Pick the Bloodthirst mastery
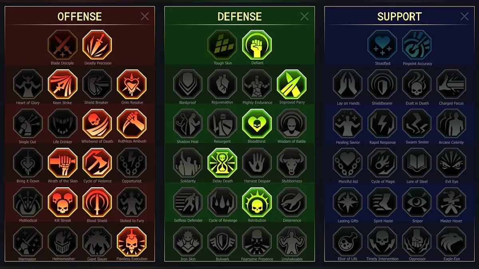Viewport: 479px width, 269px height. pyautogui.click(x=257, y=124)
